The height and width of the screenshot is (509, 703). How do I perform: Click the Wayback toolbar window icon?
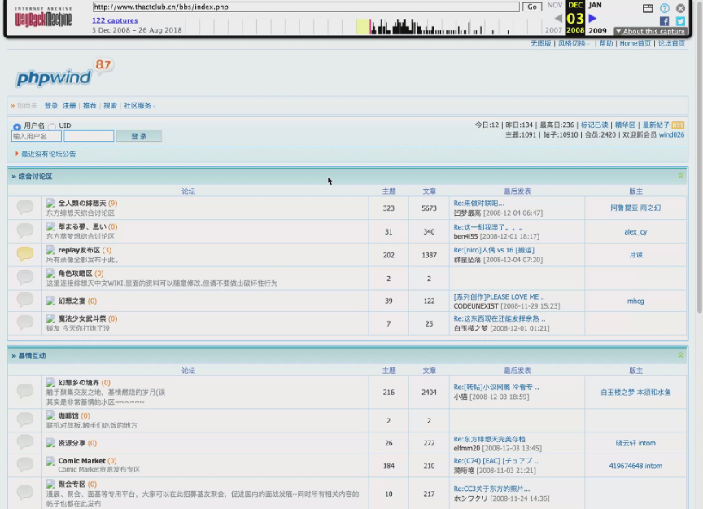[x=648, y=8]
